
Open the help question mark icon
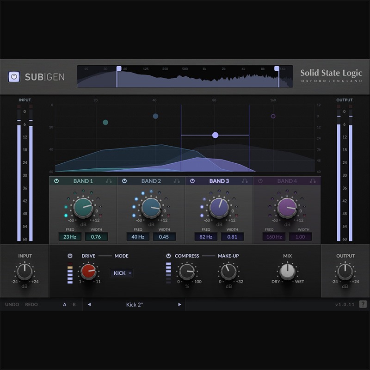click(363, 304)
